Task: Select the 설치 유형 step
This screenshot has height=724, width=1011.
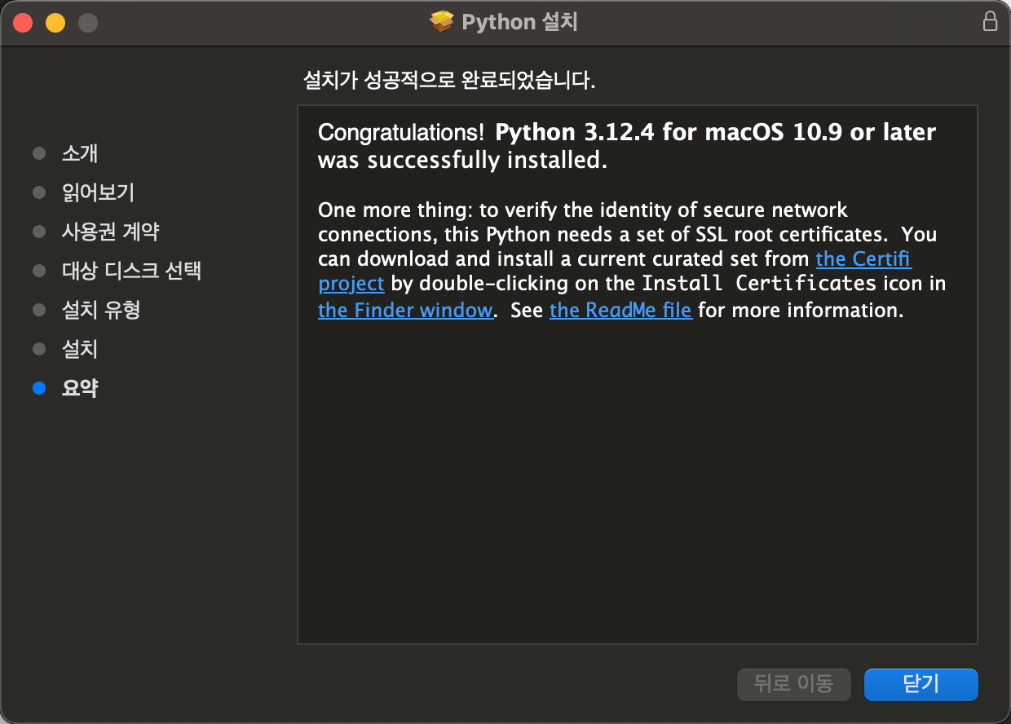Action: [101, 310]
